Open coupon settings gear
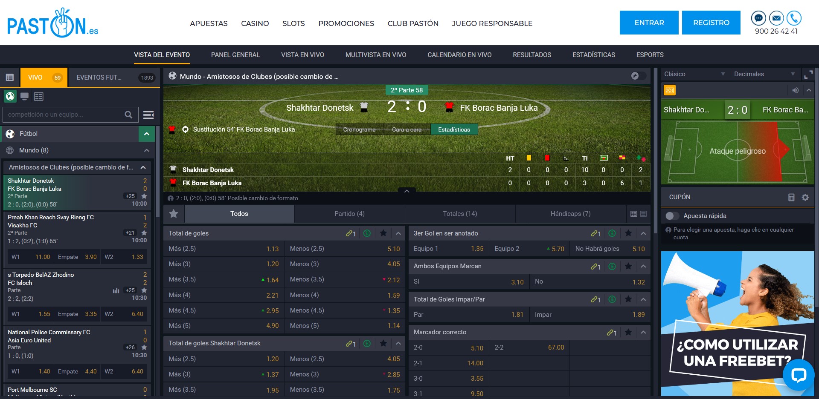This screenshot has height=399, width=819. pos(805,197)
